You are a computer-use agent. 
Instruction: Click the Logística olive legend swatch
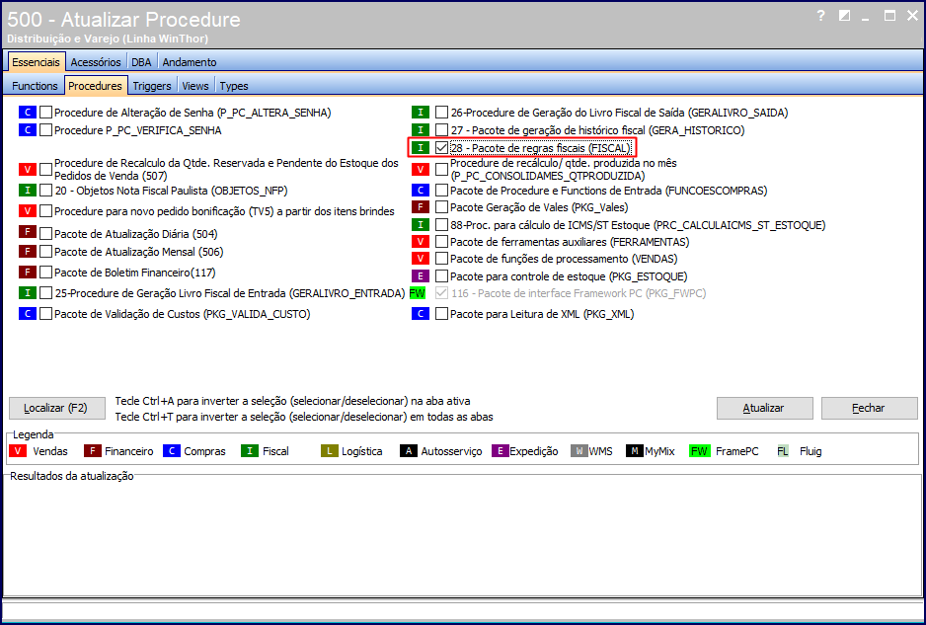pos(329,451)
